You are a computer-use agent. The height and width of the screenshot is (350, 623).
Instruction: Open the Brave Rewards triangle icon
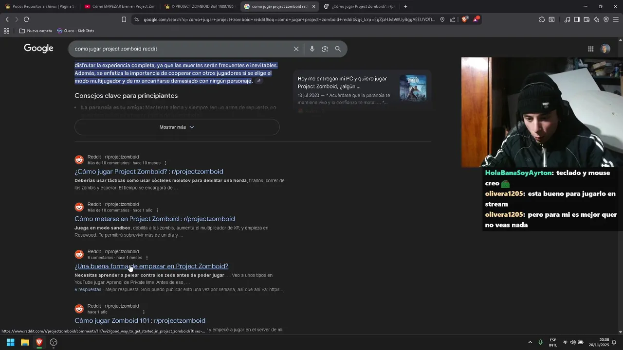(x=476, y=19)
